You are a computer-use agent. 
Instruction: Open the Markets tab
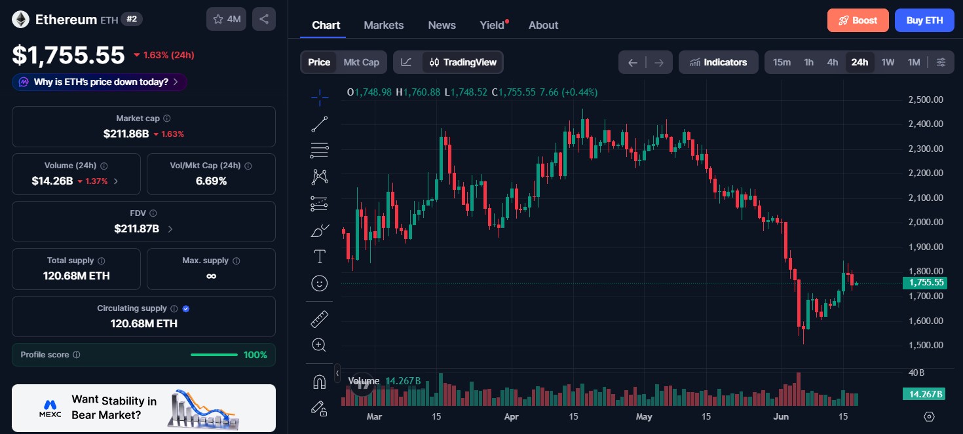pos(384,25)
